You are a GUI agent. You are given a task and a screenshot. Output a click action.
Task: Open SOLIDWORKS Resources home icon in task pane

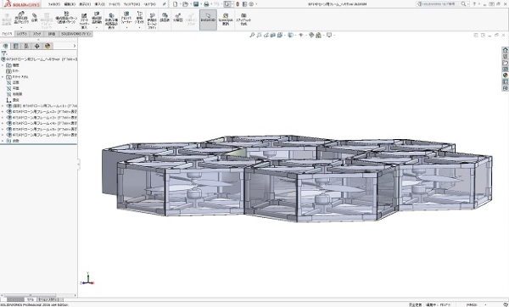(505, 50)
